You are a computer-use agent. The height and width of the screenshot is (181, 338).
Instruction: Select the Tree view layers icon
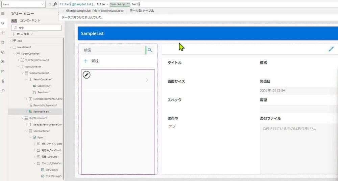3,23
